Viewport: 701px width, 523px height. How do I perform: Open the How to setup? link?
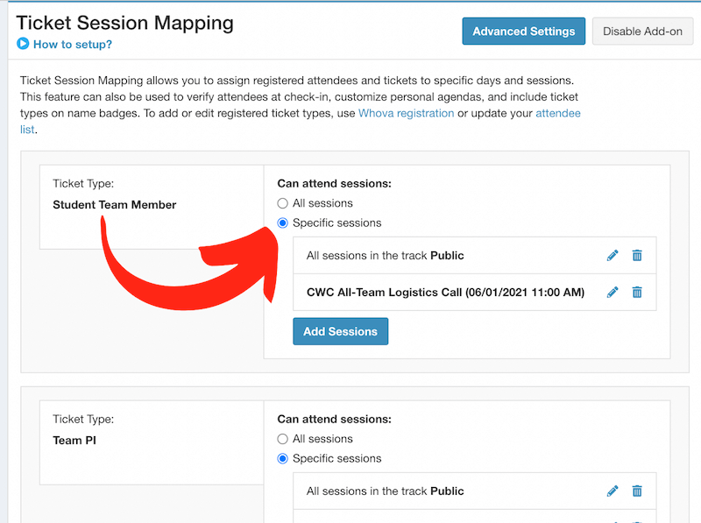click(72, 45)
